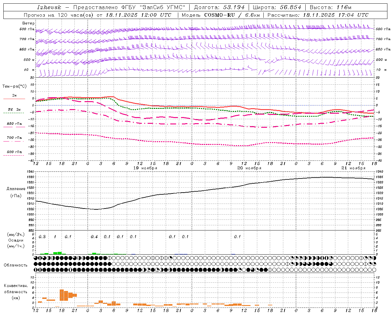Click the 700 гПа temperature legend entry
392x313 pixels.
[x=14, y=139]
